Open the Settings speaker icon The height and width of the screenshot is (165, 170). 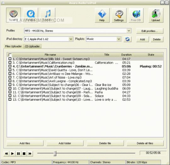click(119, 15)
